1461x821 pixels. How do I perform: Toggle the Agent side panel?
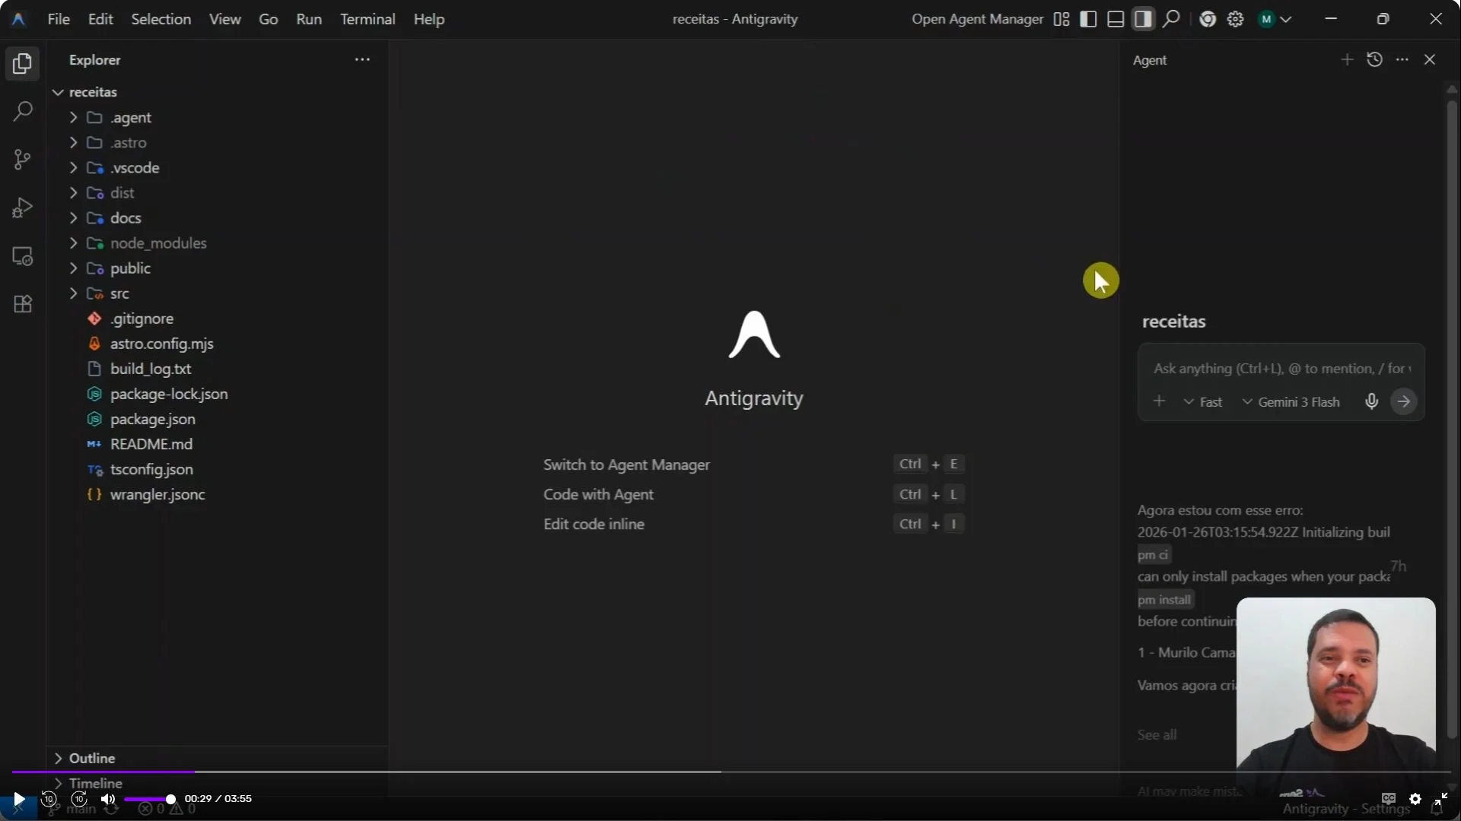[x=1143, y=19]
